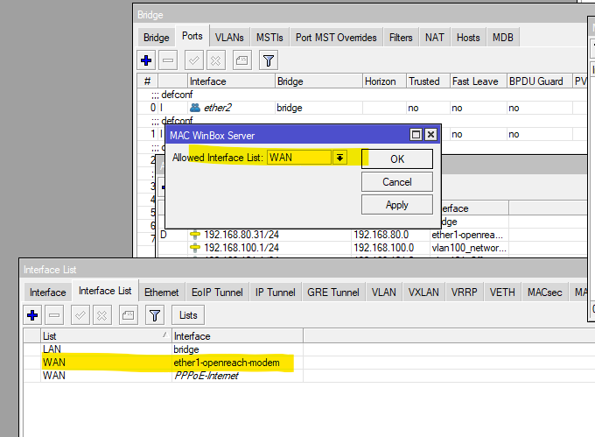Viewport: 595px width, 437px height.
Task: Sort by Interface column in Bridge ports
Action: [231, 81]
